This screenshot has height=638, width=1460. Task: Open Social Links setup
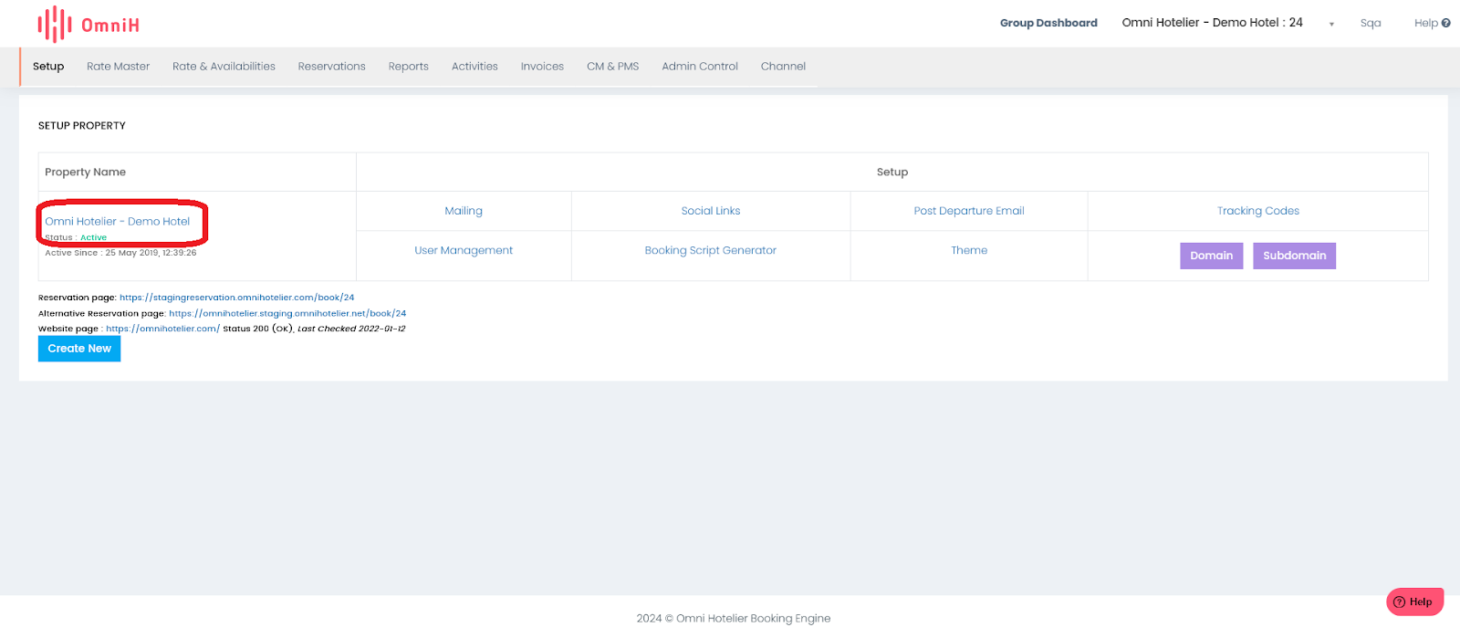(711, 211)
